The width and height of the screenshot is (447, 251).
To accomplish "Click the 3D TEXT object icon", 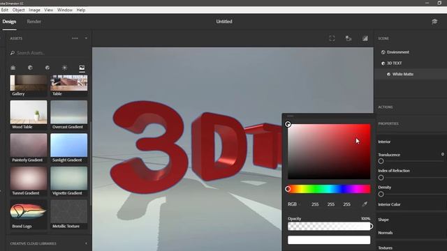I will [x=383, y=63].
